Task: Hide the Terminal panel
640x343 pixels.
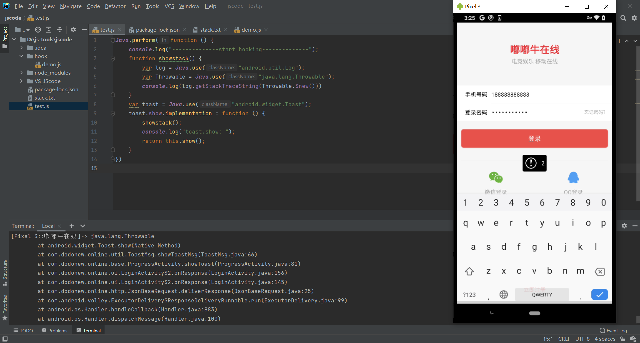Action: (x=635, y=226)
